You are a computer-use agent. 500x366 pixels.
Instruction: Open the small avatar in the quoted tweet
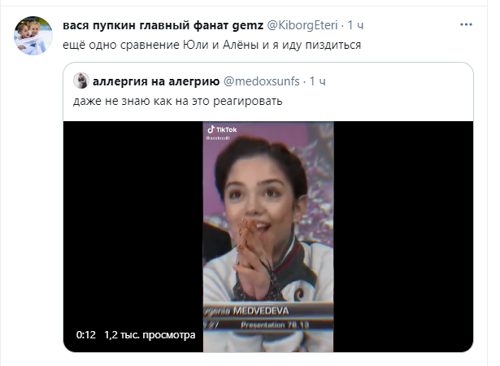point(81,81)
